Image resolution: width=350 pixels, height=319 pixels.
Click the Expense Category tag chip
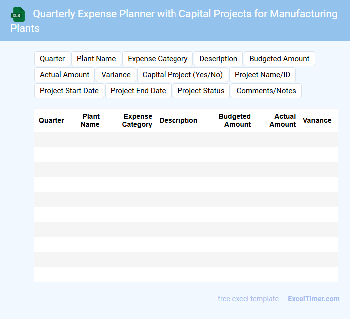(x=158, y=59)
